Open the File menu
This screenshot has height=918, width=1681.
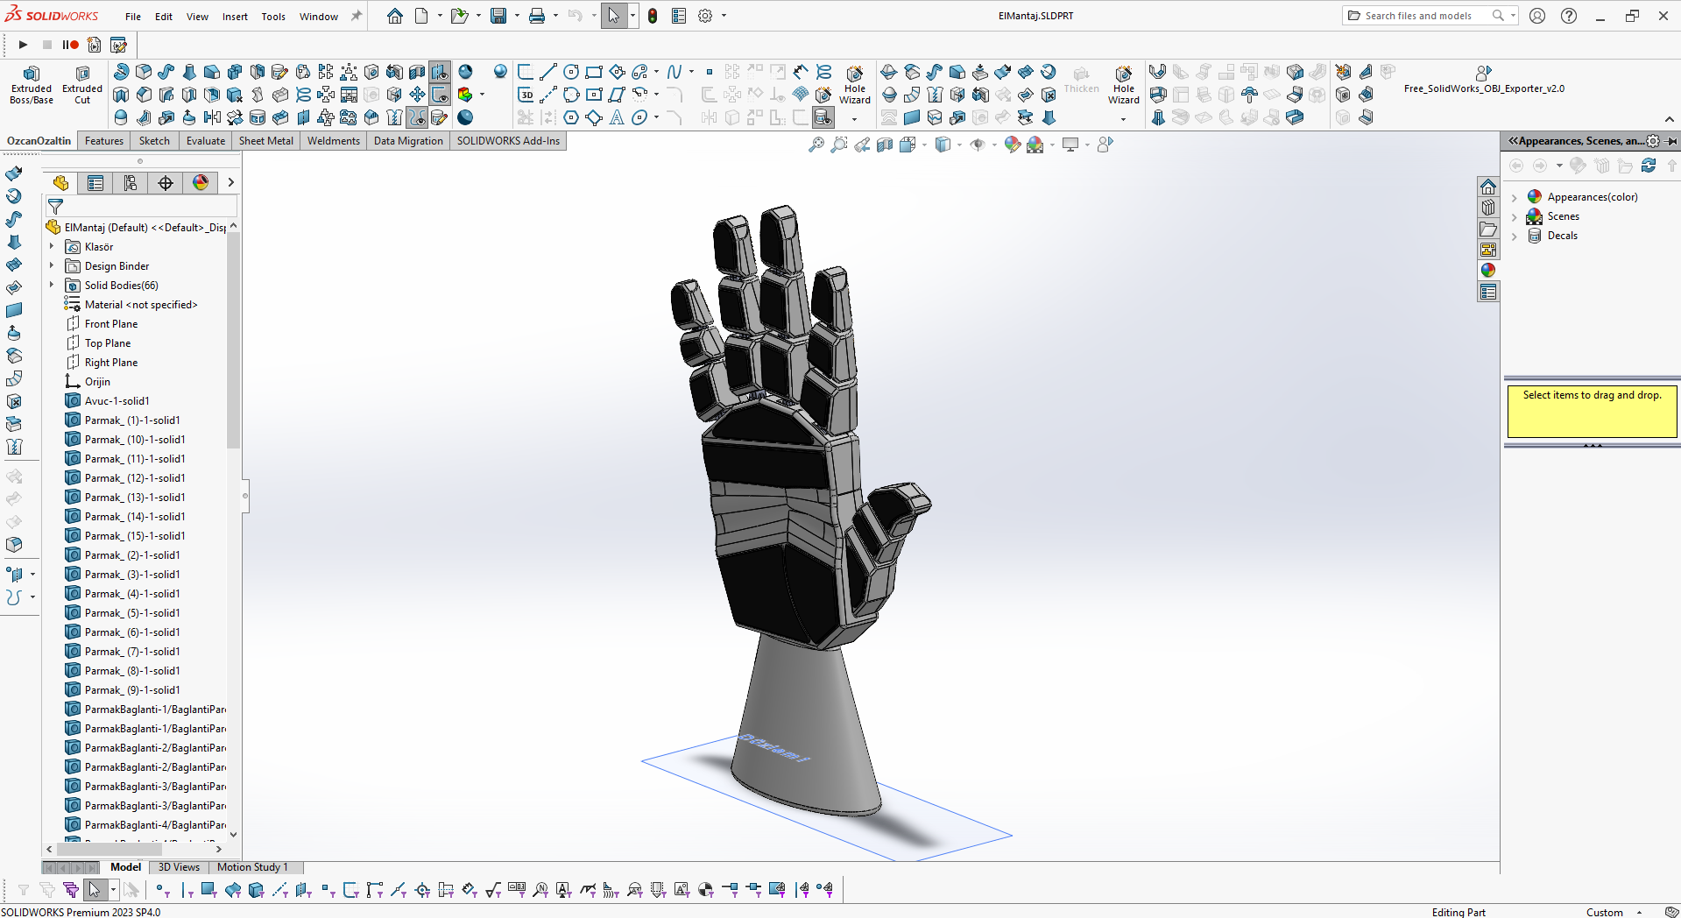tap(133, 17)
